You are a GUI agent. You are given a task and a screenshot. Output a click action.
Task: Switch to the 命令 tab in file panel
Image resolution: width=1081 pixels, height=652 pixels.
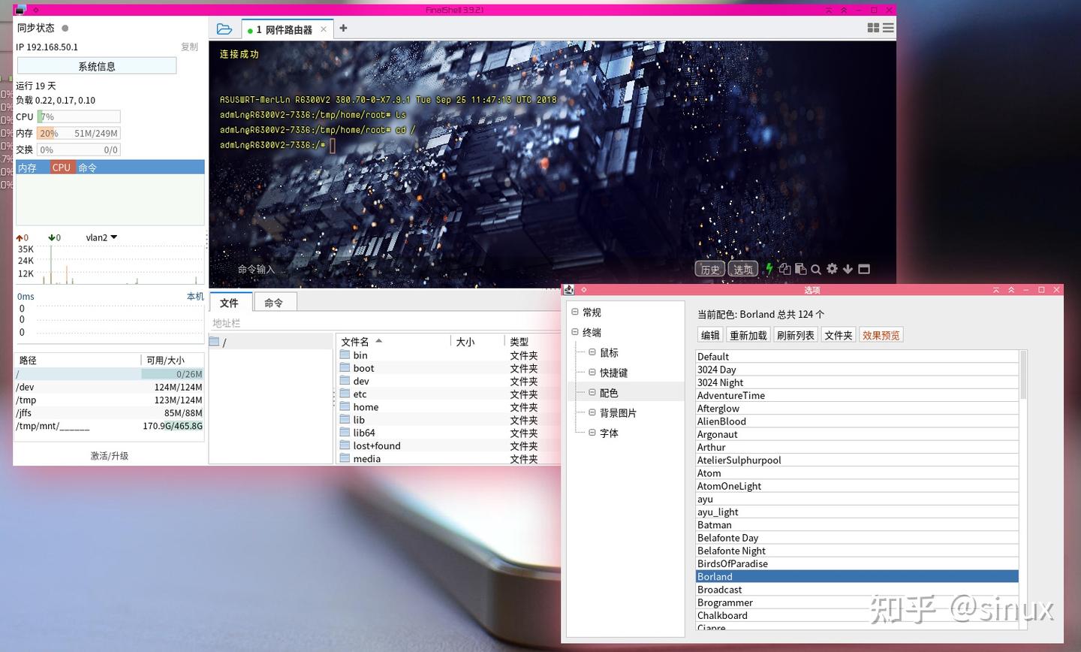tap(274, 301)
